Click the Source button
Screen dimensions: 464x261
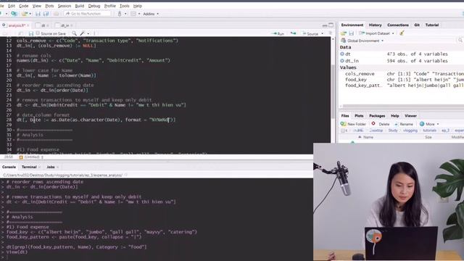(310, 34)
